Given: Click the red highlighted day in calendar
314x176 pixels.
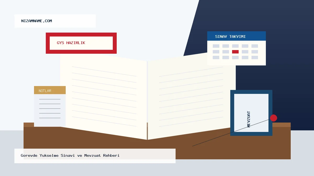Looking at the screenshot, I should tap(235, 52).
